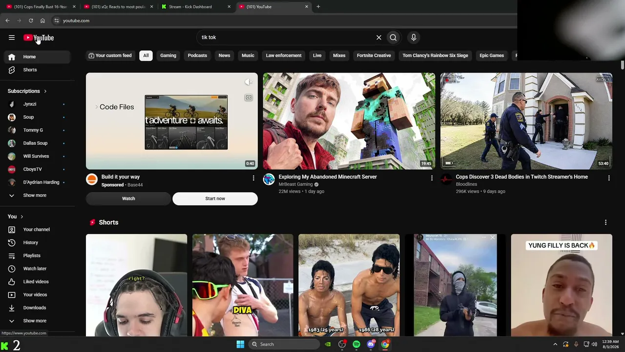Open the CboysTV subscription channel
The height and width of the screenshot is (352, 625).
[x=37, y=169]
